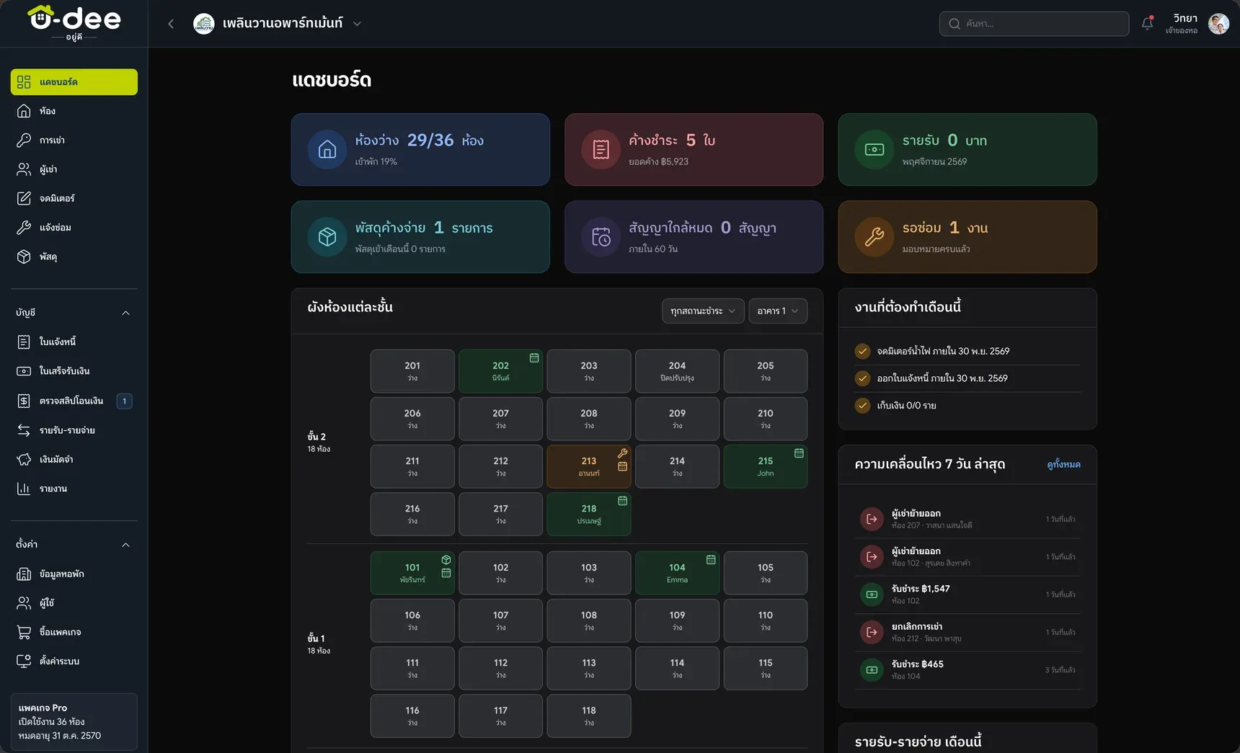Viewport: 1240px width, 753px height.
Task: Click the ดูทั้งหมด link
Action: (x=1063, y=465)
